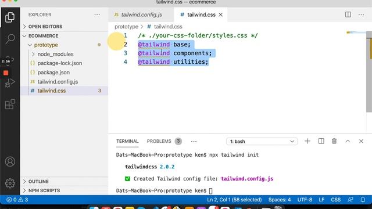Screen dimensions: 372x209
Task: Change file encoding UTF-8
Action: click(x=305, y=200)
